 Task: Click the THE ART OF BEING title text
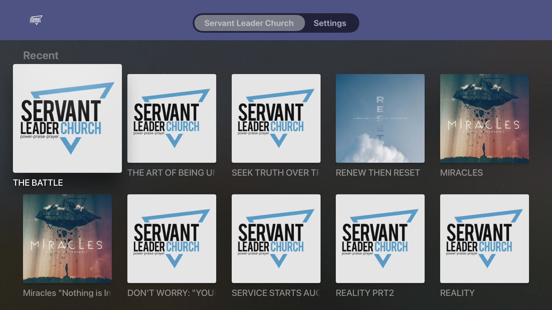[x=172, y=173]
